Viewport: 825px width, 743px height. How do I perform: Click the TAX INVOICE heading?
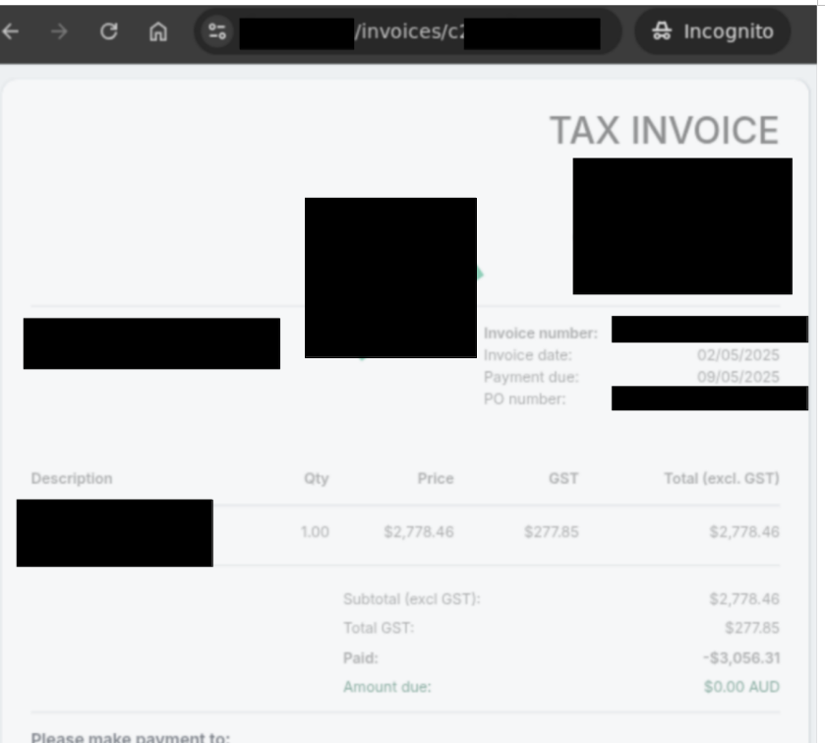(x=663, y=131)
